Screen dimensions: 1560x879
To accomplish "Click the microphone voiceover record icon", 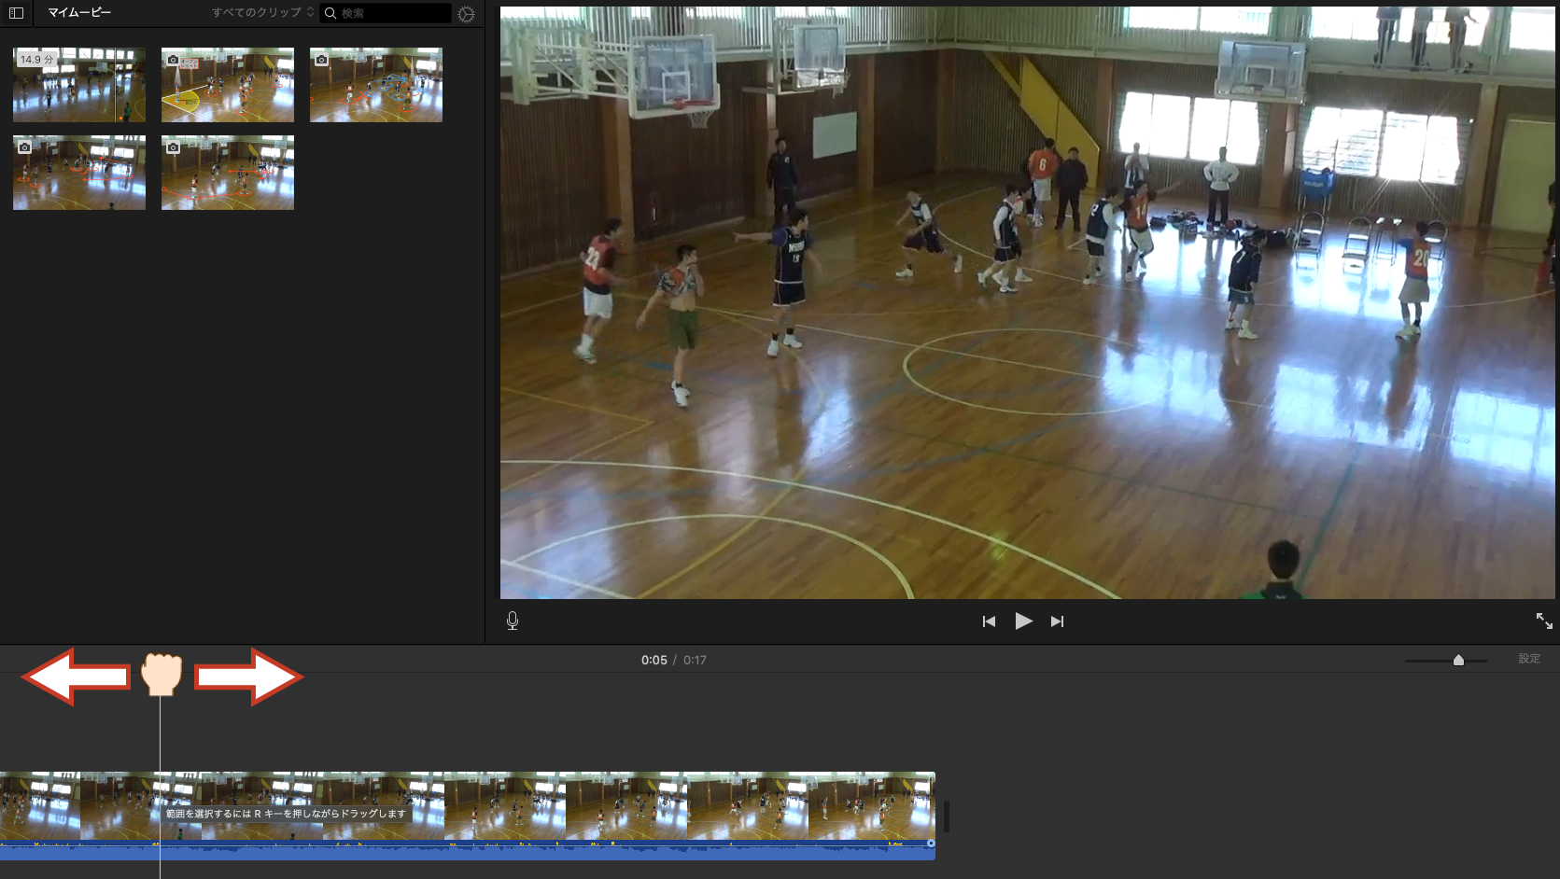I will (x=513, y=621).
